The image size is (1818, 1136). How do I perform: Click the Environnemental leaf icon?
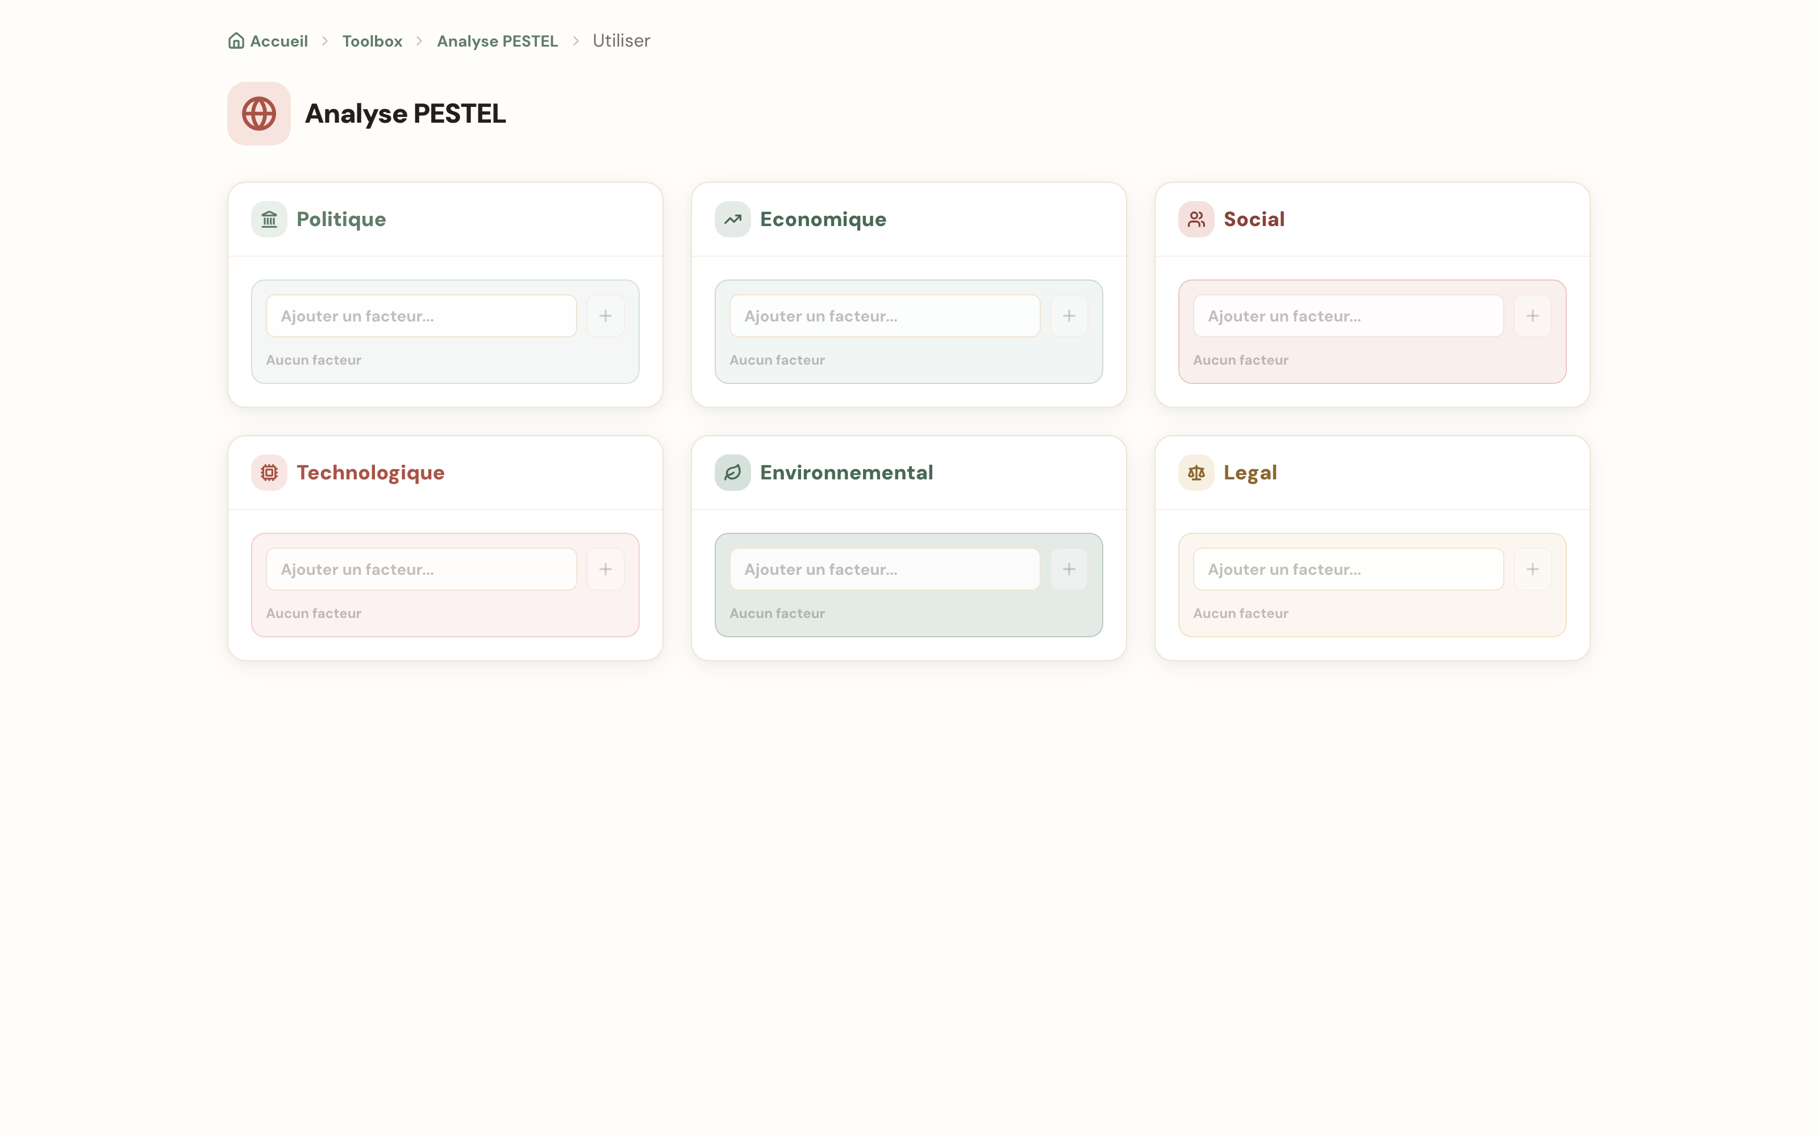[x=732, y=473]
